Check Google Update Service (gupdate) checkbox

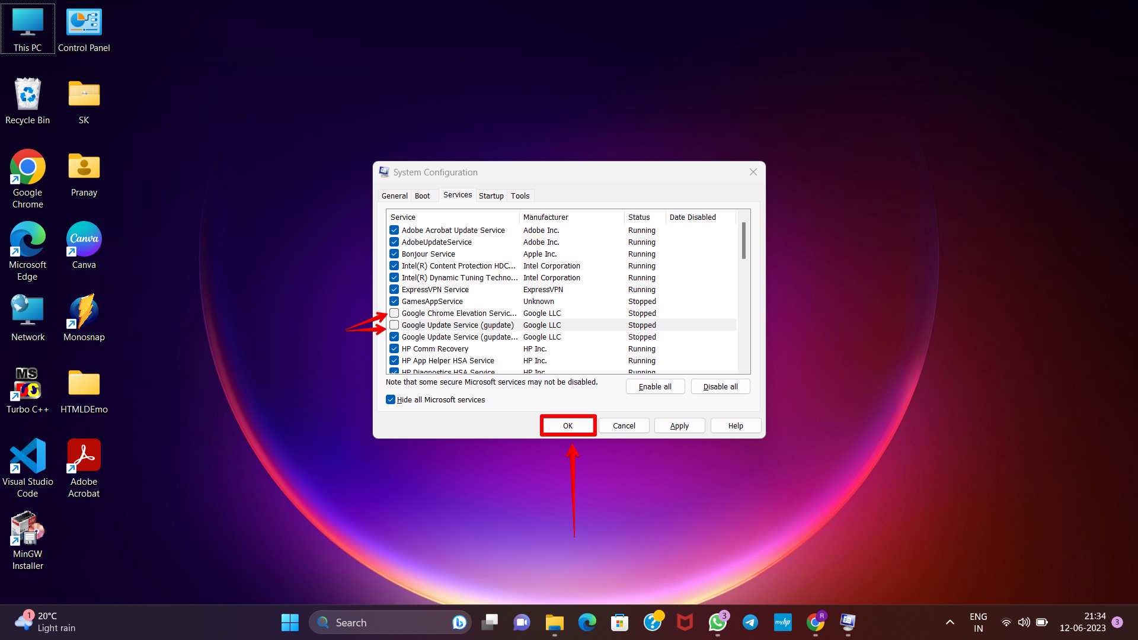[x=394, y=325]
